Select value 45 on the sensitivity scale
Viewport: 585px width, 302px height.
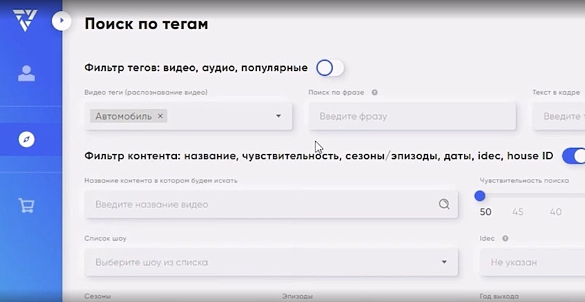click(x=517, y=212)
